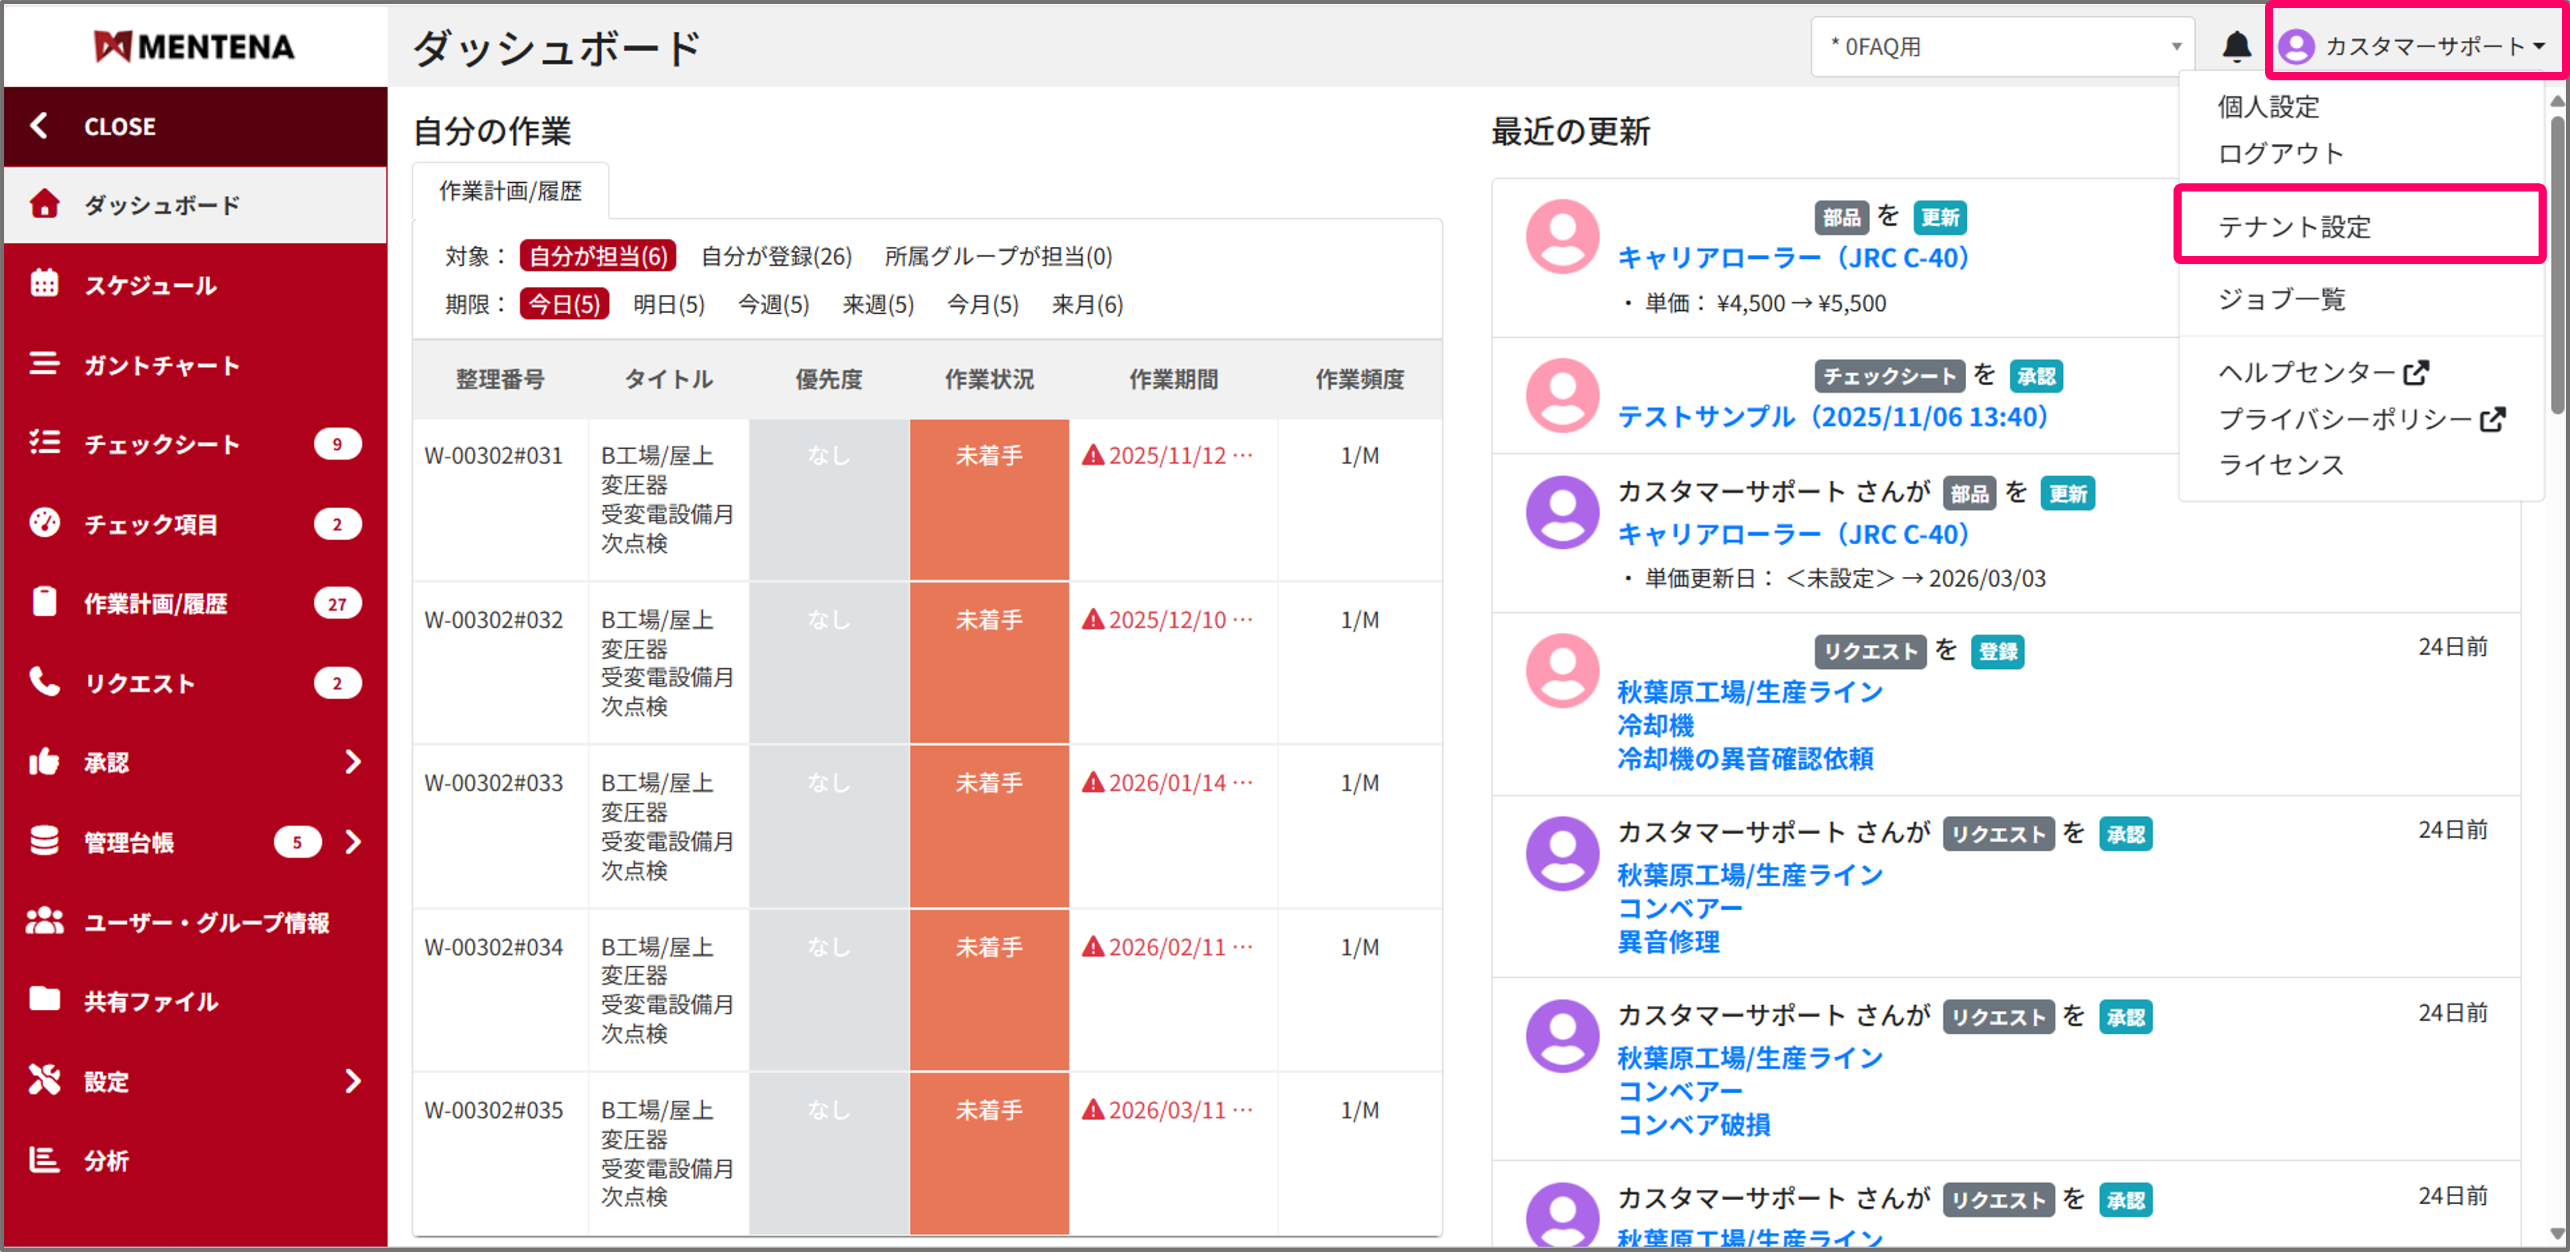
Task: Open the * 0FAQ用 tenant dropdown
Action: [2001, 45]
